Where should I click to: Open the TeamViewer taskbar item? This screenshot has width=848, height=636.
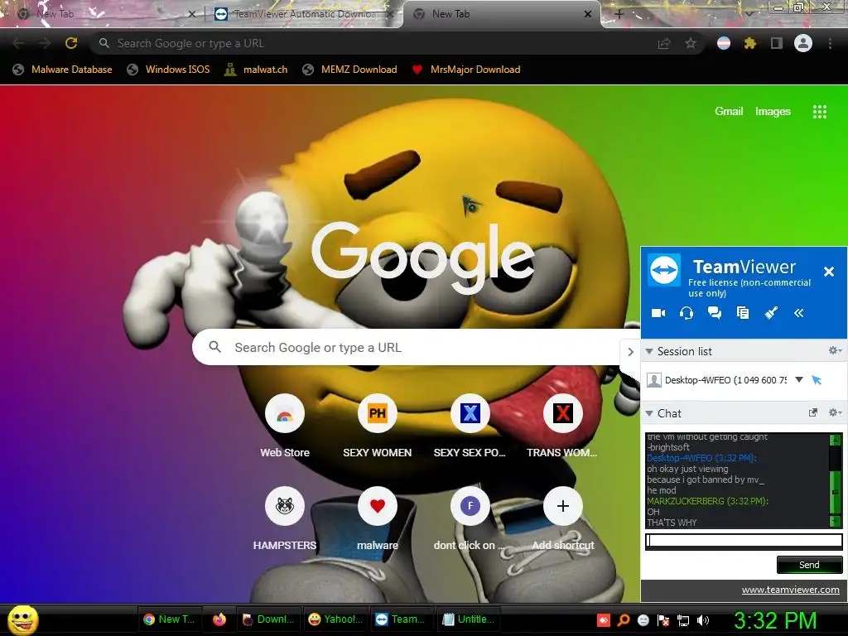(x=401, y=619)
